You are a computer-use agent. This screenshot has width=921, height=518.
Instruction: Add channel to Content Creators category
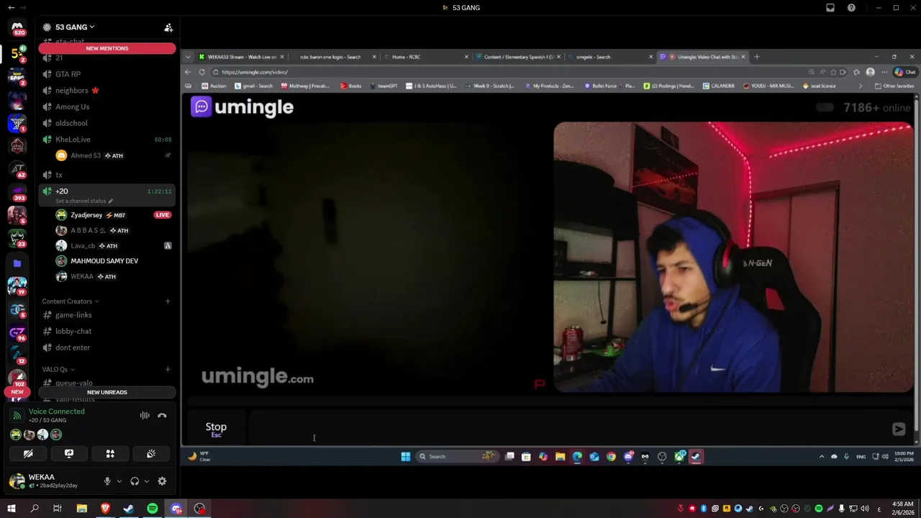click(x=168, y=301)
